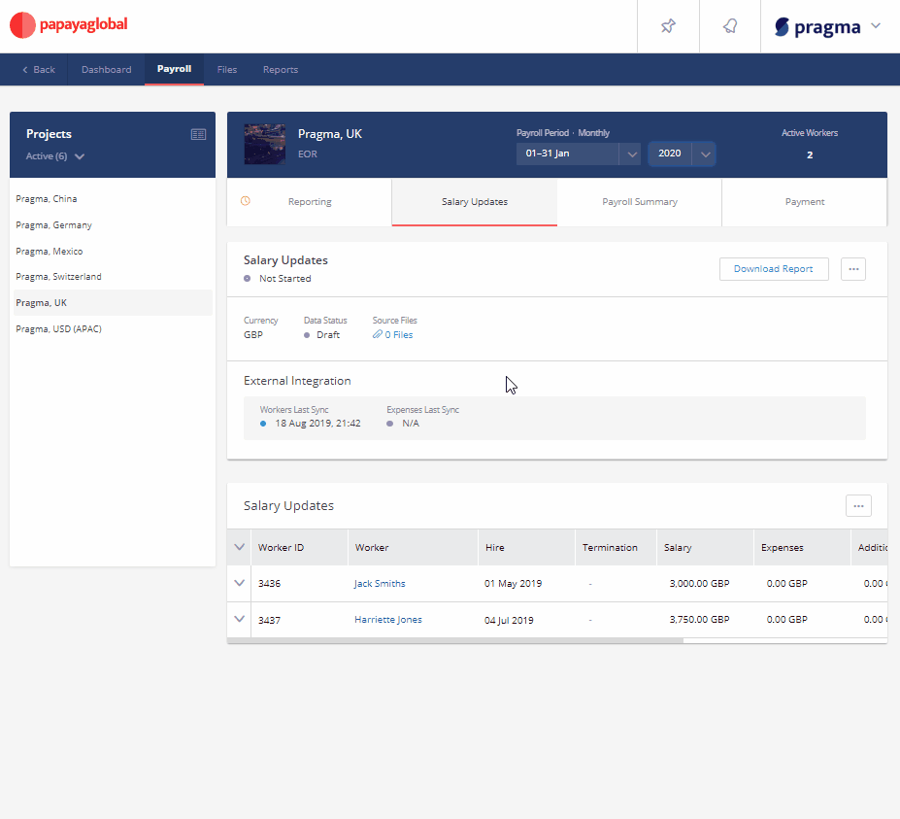
Task: Go to the Dashboard tab
Action: click(105, 69)
